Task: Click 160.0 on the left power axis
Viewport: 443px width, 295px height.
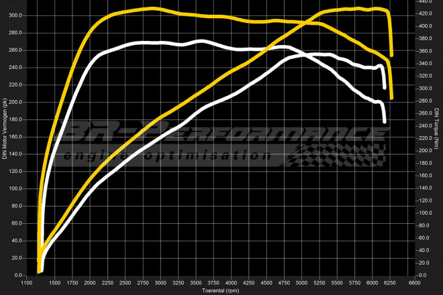Action: point(15,137)
